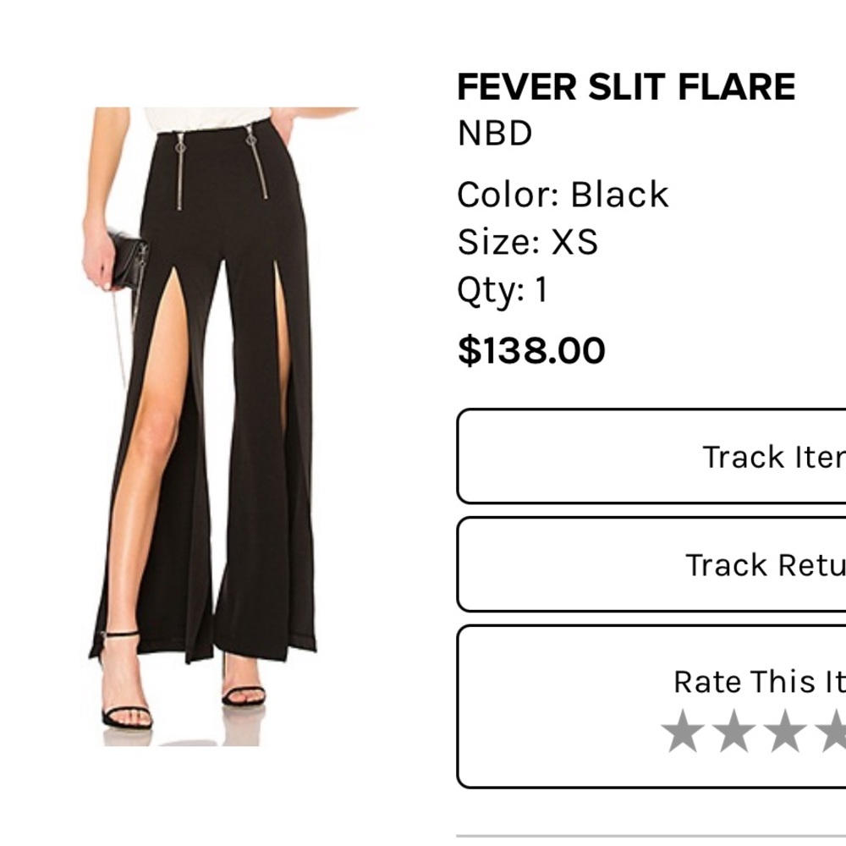The image size is (846, 846).
Task: Select the Color: Black detail text
Action: (561, 194)
